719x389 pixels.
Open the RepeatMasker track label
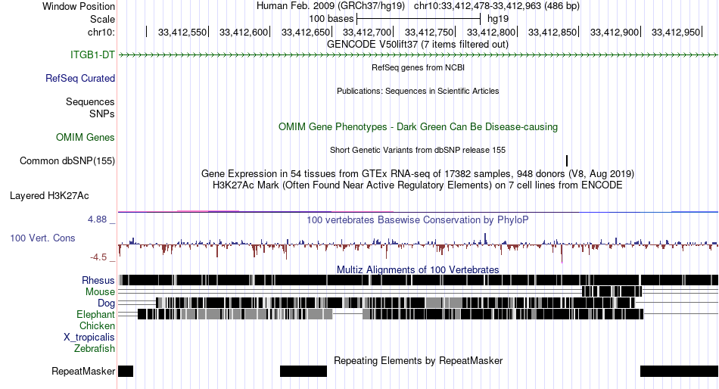coord(83,371)
